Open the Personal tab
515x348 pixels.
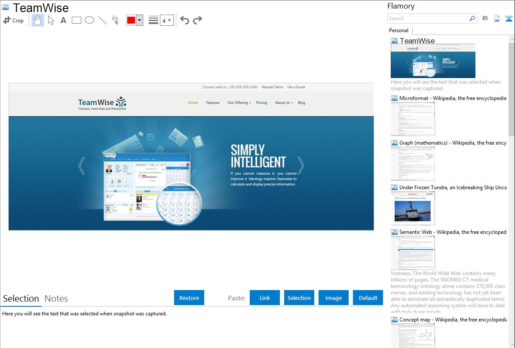[x=399, y=30]
